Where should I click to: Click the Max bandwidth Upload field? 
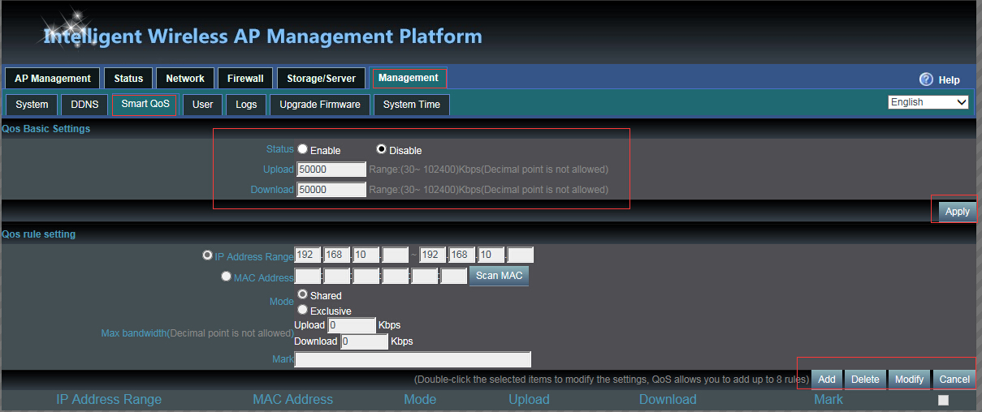tap(352, 325)
